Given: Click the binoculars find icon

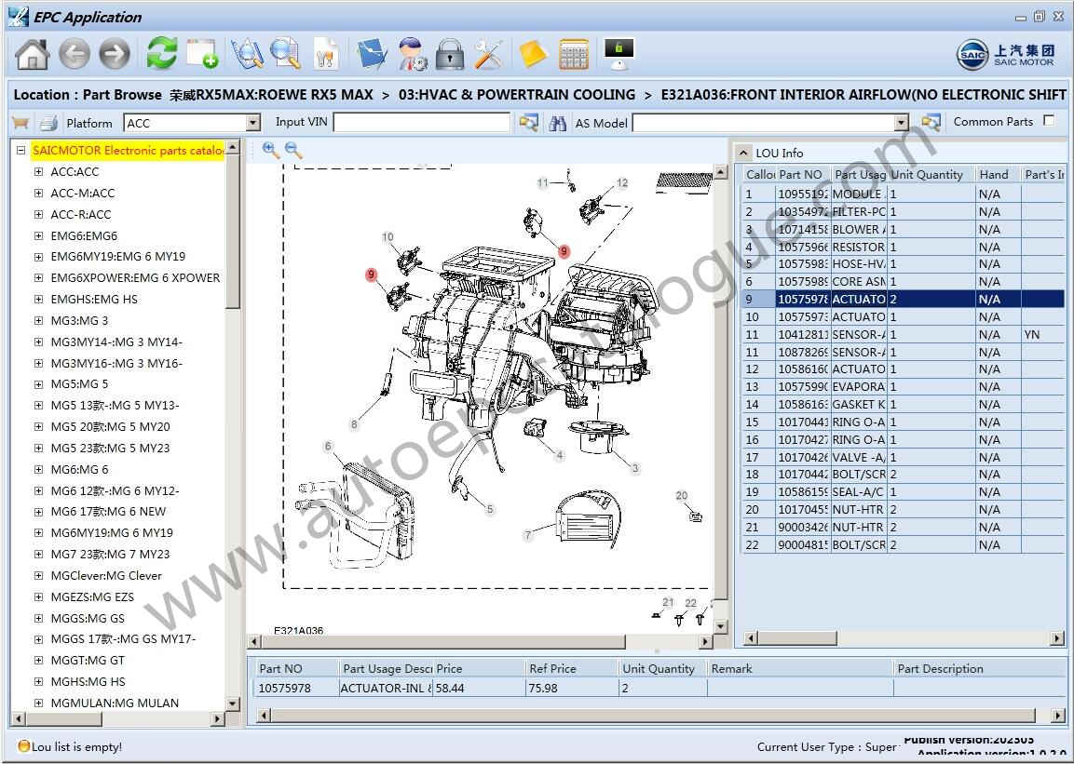Looking at the screenshot, I should point(557,123).
